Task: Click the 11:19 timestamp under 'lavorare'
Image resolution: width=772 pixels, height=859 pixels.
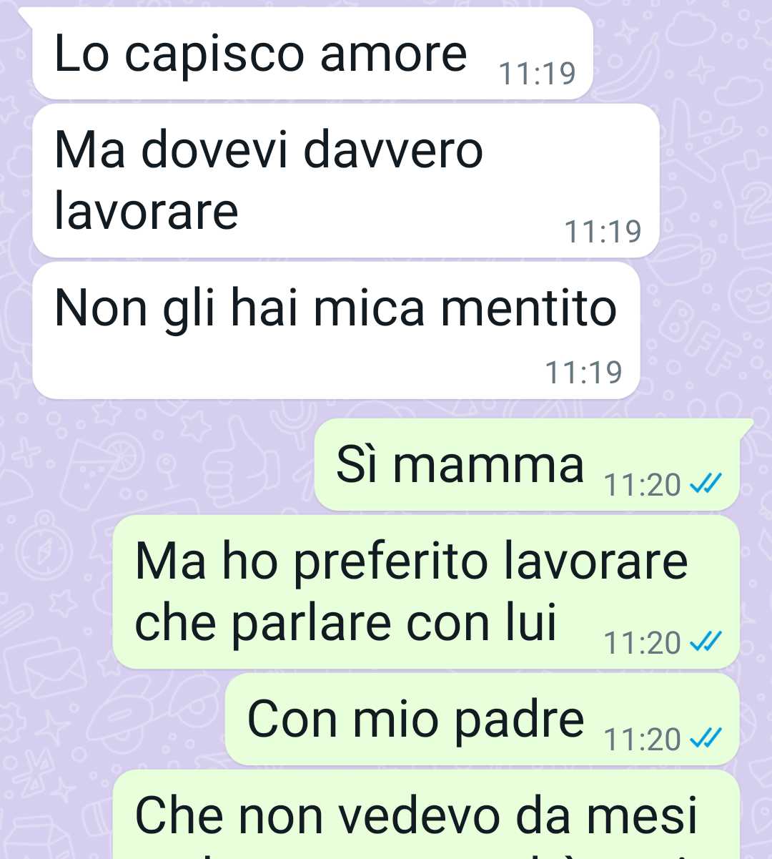Action: (x=603, y=232)
